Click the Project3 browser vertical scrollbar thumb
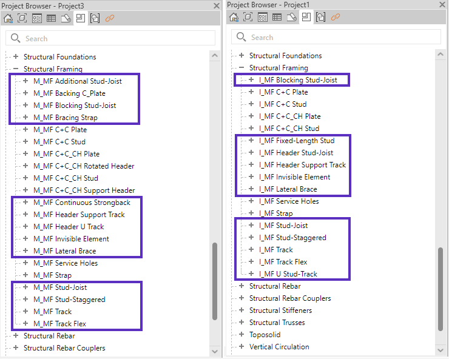 [215, 281]
